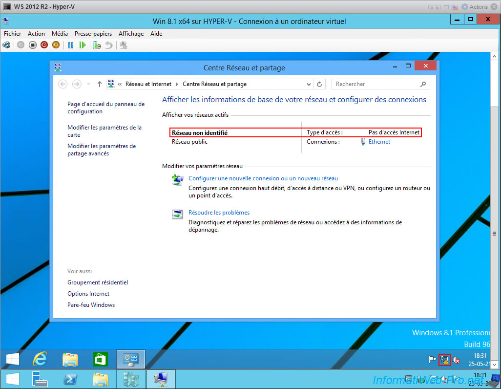501x389 pixels.
Task: Open 'Options Internet' link
Action: point(88,294)
